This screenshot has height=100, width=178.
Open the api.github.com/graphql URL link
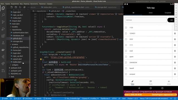pyautogui.click(x=68, y=57)
